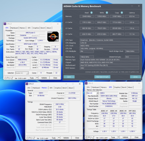Screen dimensions: 145x141
Task: Select Graphics tab in CPU-Z Memory window
Action: [58, 88]
